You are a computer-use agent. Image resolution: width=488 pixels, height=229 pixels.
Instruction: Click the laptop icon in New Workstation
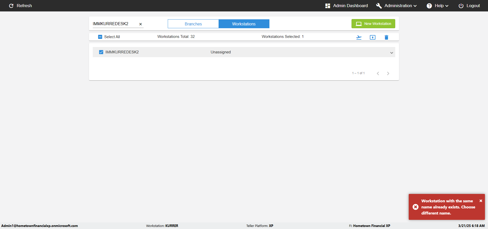359,24
